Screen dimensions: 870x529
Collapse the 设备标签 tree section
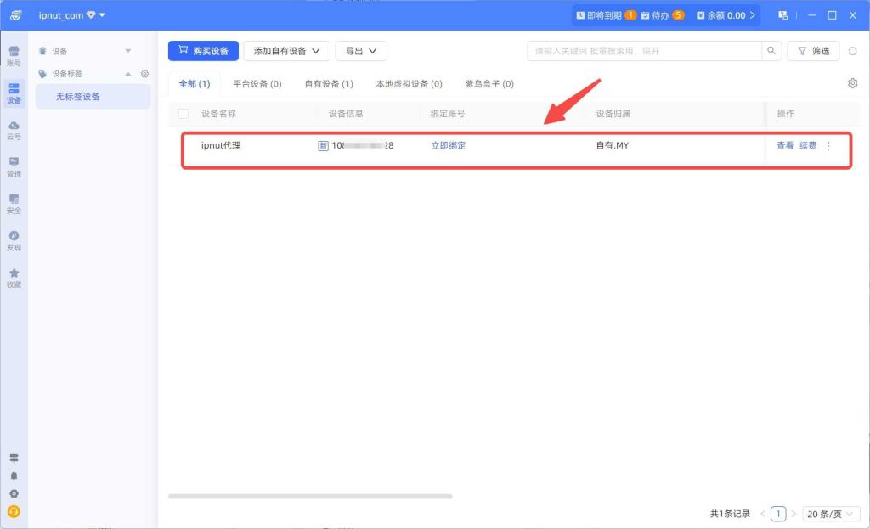click(129, 74)
